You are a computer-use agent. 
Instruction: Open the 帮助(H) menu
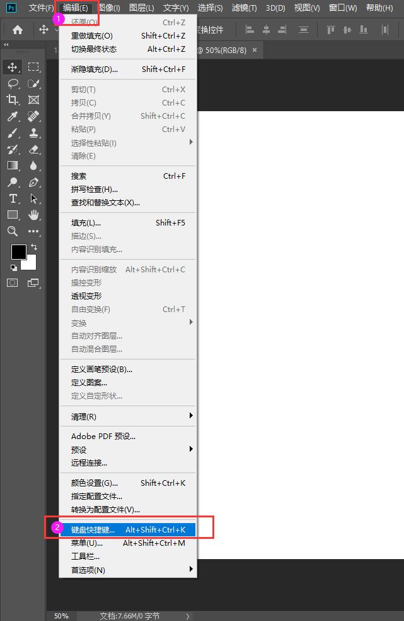[379, 8]
